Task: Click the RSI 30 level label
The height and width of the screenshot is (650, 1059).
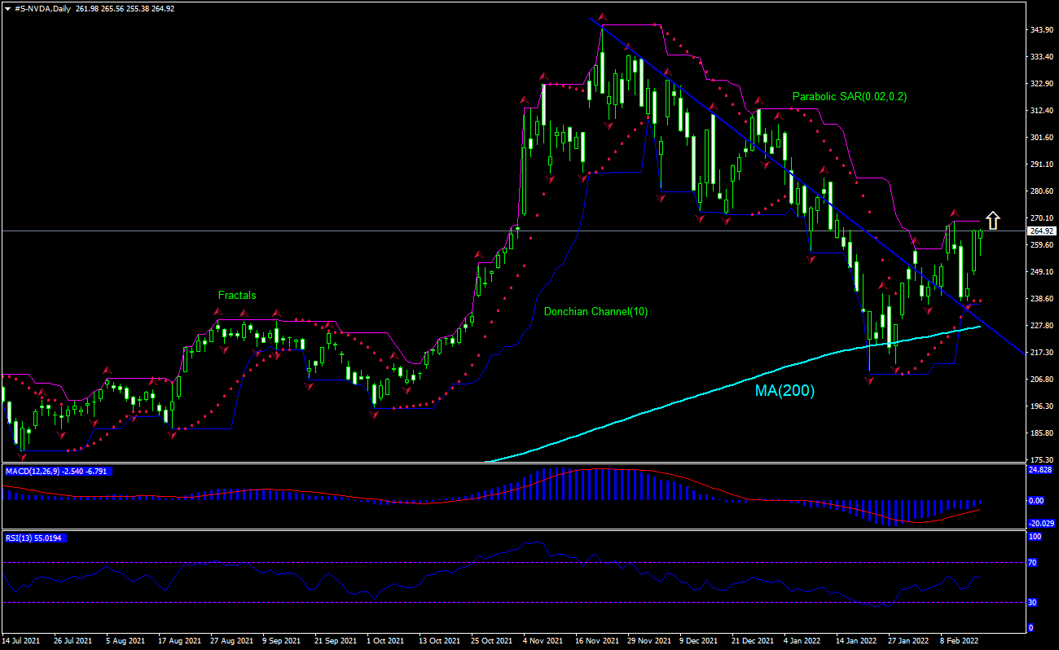Action: tap(1031, 602)
